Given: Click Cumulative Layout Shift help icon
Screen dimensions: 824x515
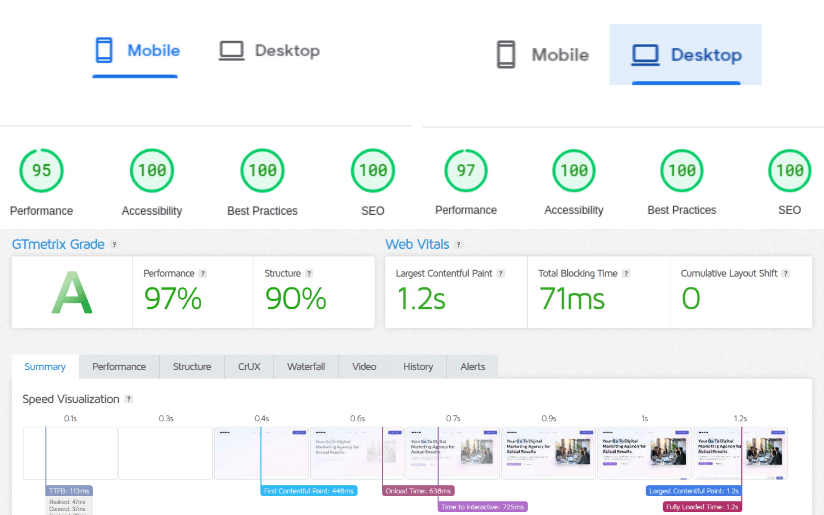Looking at the screenshot, I should click(785, 273).
